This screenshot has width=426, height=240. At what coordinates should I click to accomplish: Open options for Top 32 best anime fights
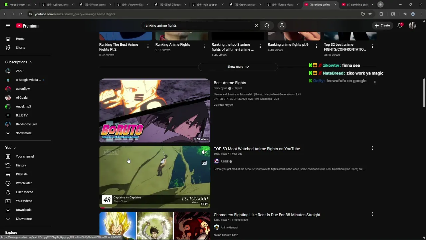(x=372, y=46)
